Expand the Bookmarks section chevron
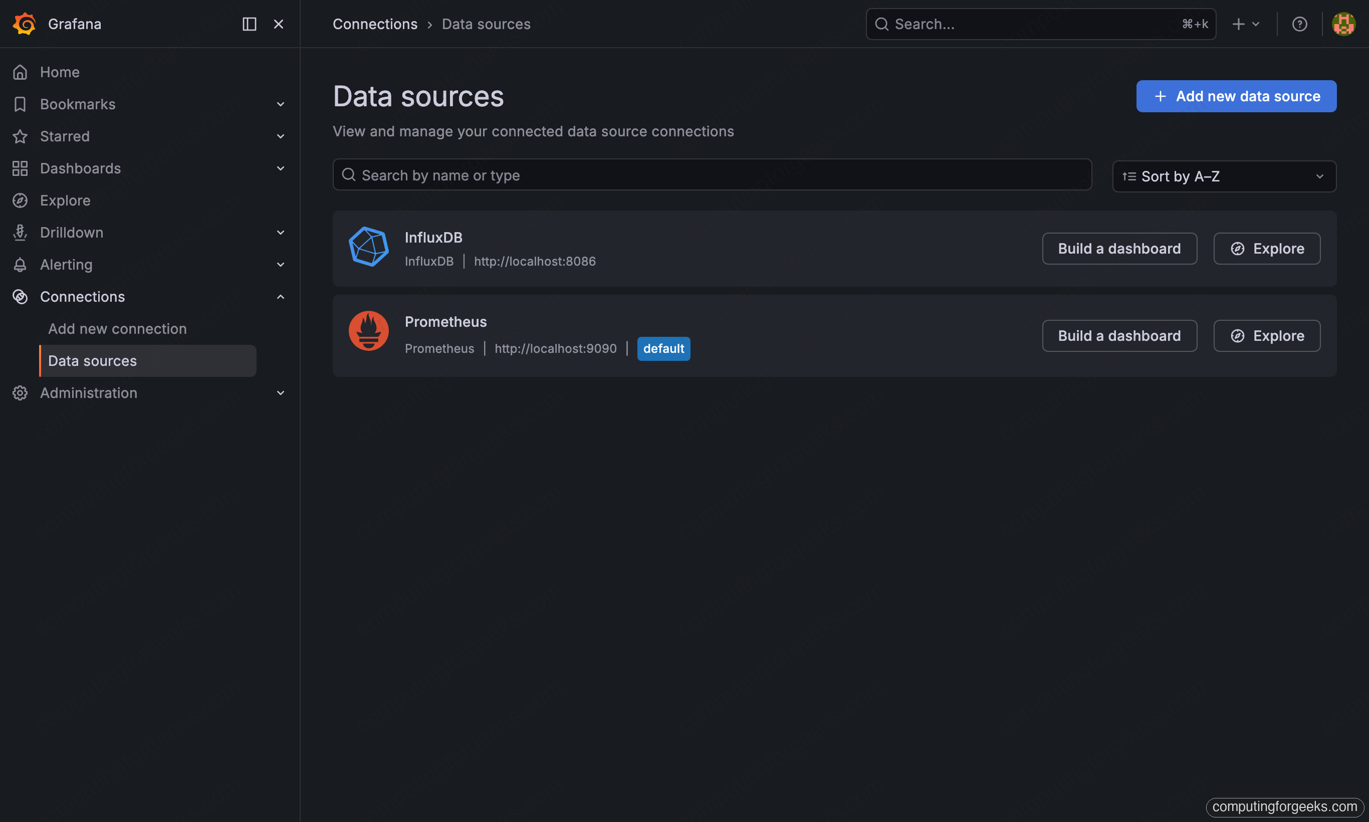Image resolution: width=1369 pixels, height=822 pixels. (281, 104)
